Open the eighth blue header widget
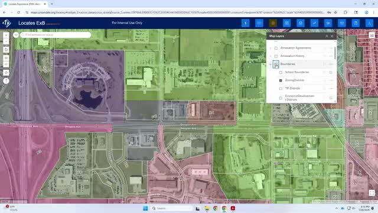This screenshot has width=378, height=213. tap(342, 23)
